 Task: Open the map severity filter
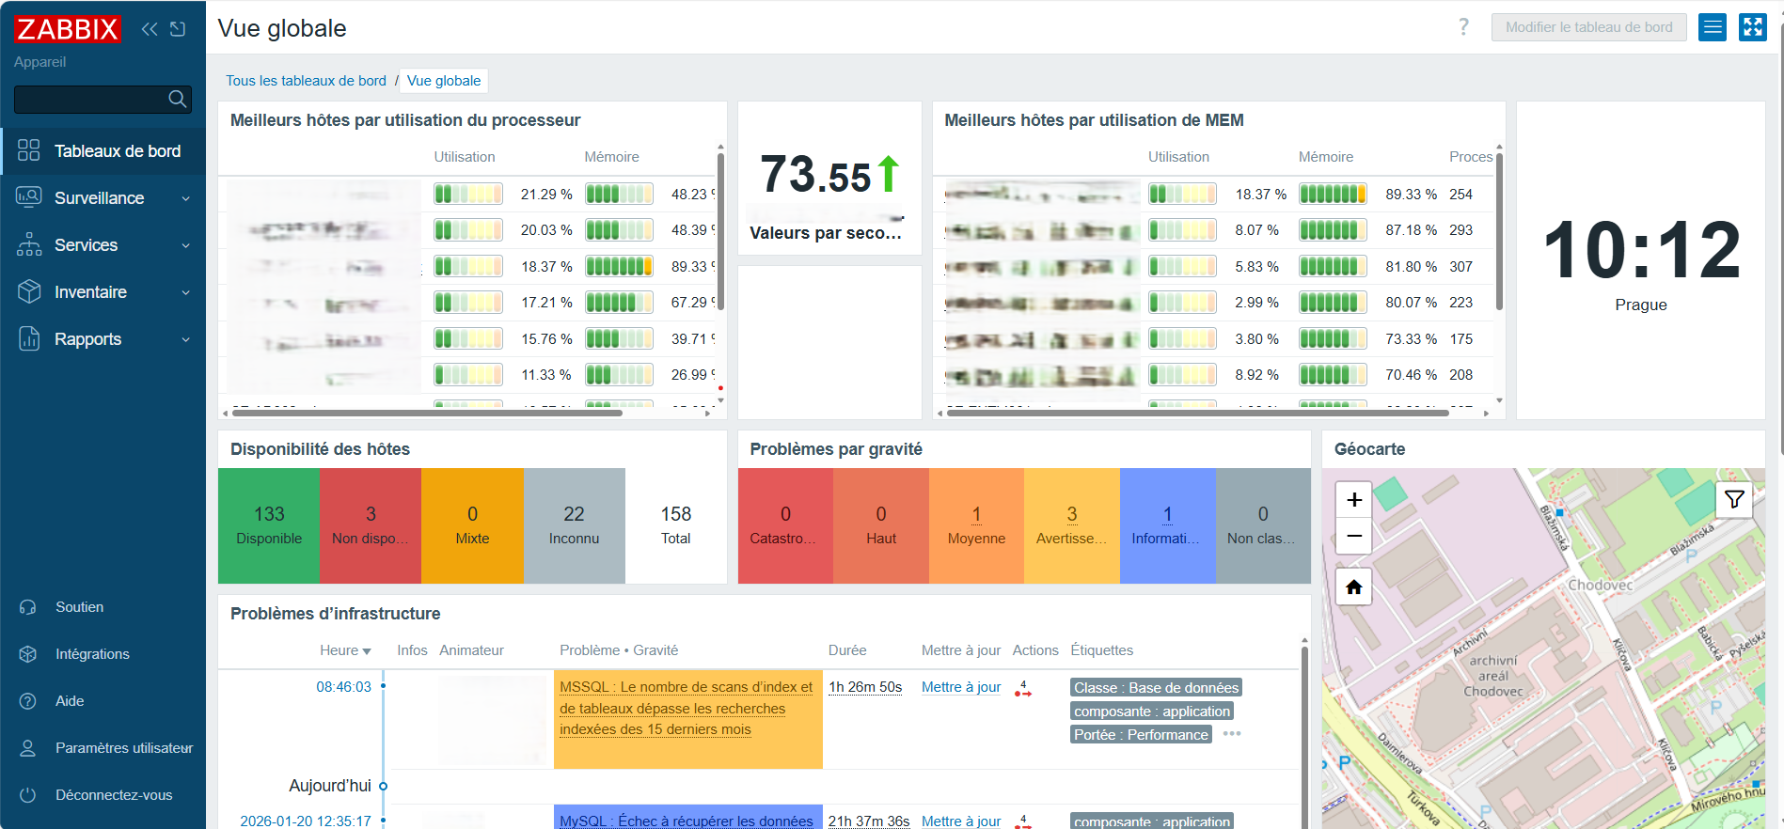tap(1734, 499)
